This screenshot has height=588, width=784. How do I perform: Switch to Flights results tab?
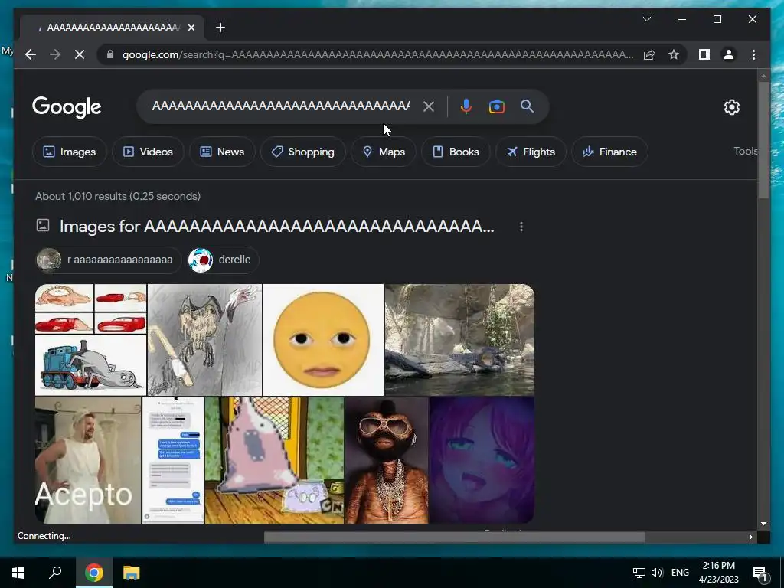click(x=531, y=152)
